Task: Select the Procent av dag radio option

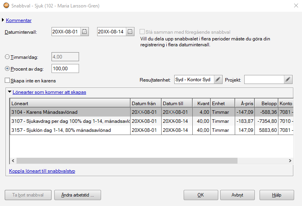Action: [x=7, y=69]
